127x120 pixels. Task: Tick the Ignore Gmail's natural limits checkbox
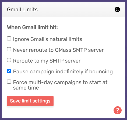tap(9, 39)
